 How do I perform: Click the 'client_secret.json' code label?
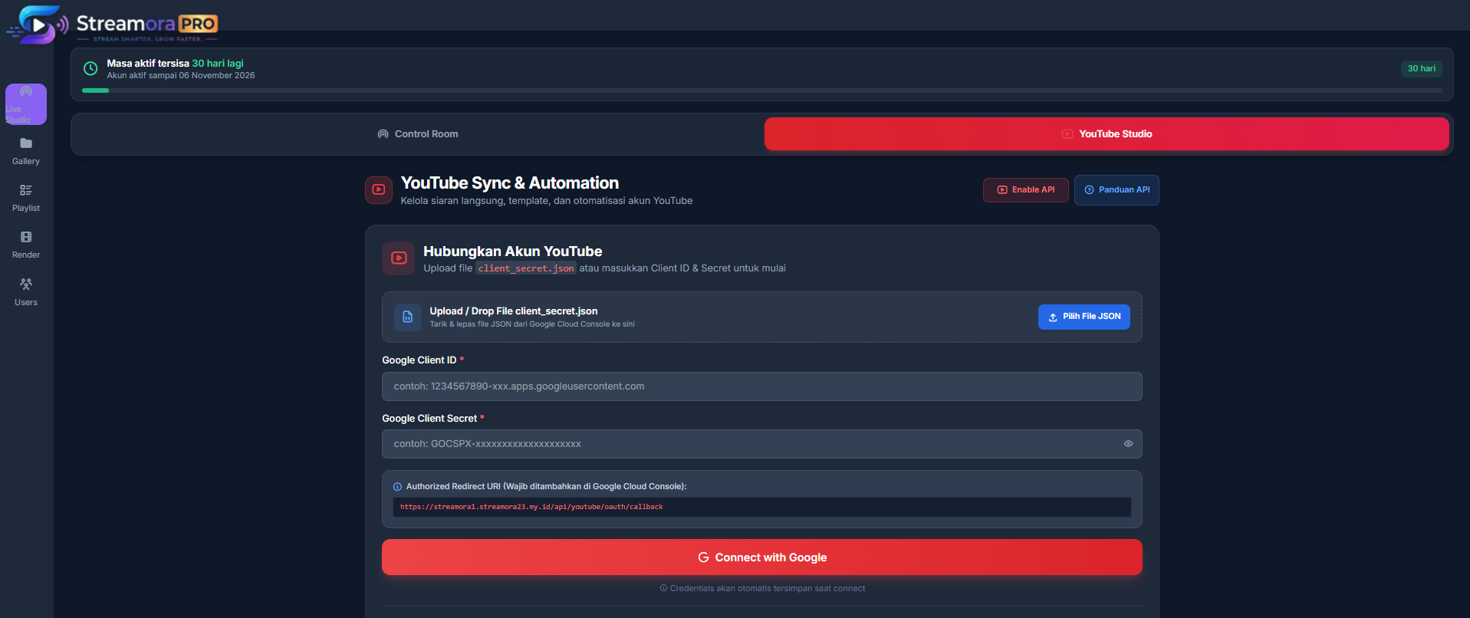[526, 268]
